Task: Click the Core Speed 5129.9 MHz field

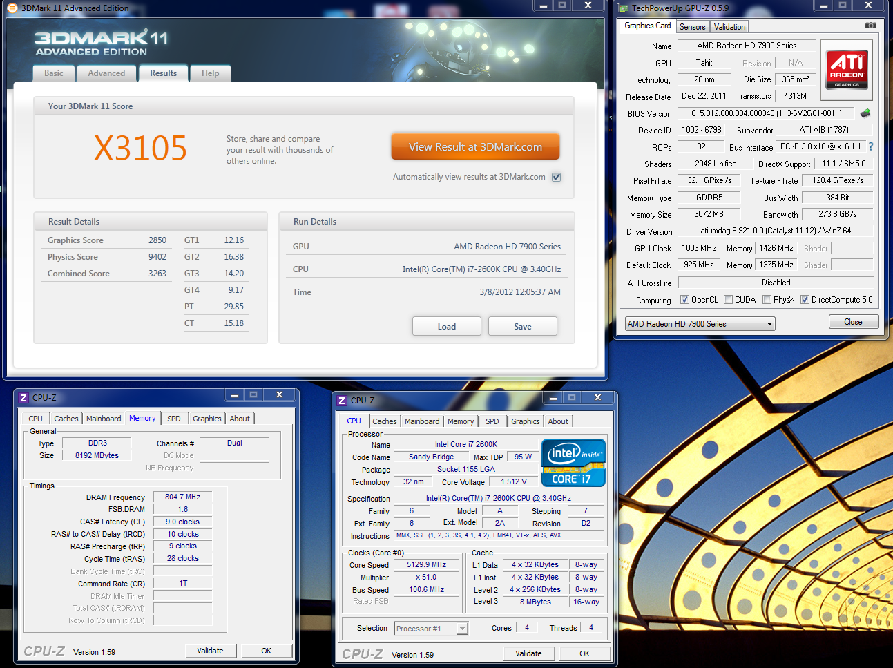Action: (x=427, y=564)
